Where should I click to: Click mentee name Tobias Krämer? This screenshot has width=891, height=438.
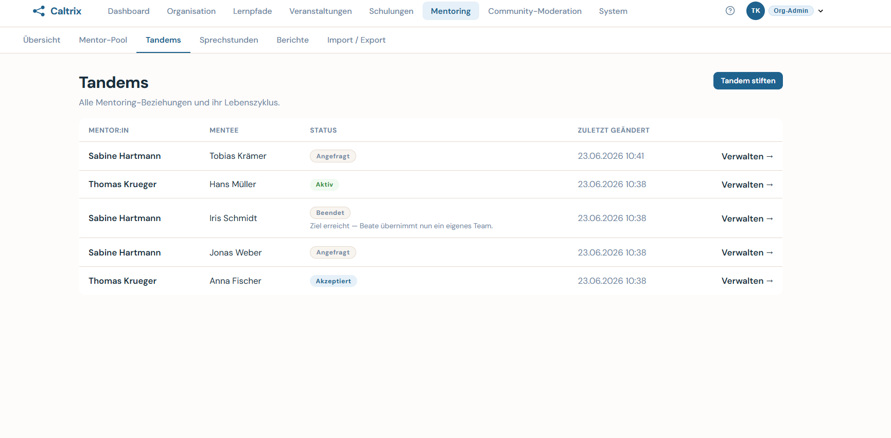point(238,156)
